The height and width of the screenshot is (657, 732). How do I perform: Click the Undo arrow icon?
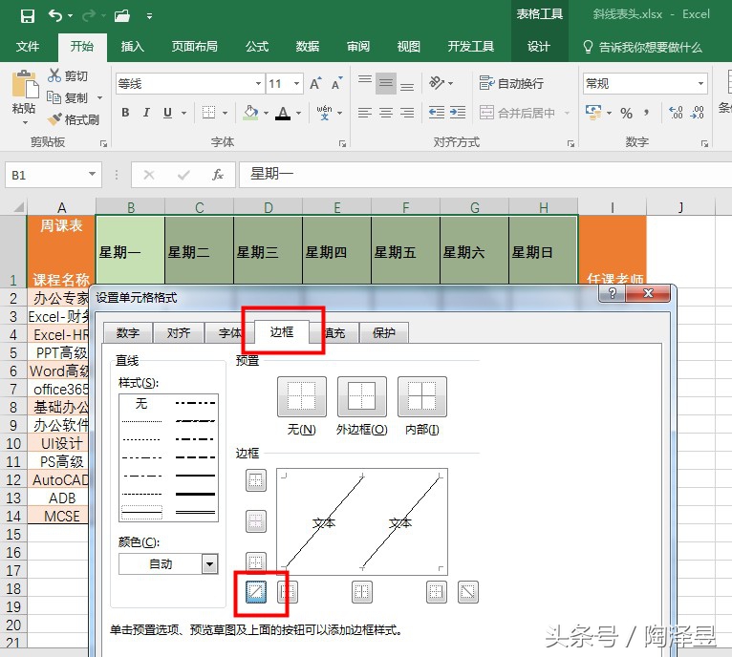55,16
